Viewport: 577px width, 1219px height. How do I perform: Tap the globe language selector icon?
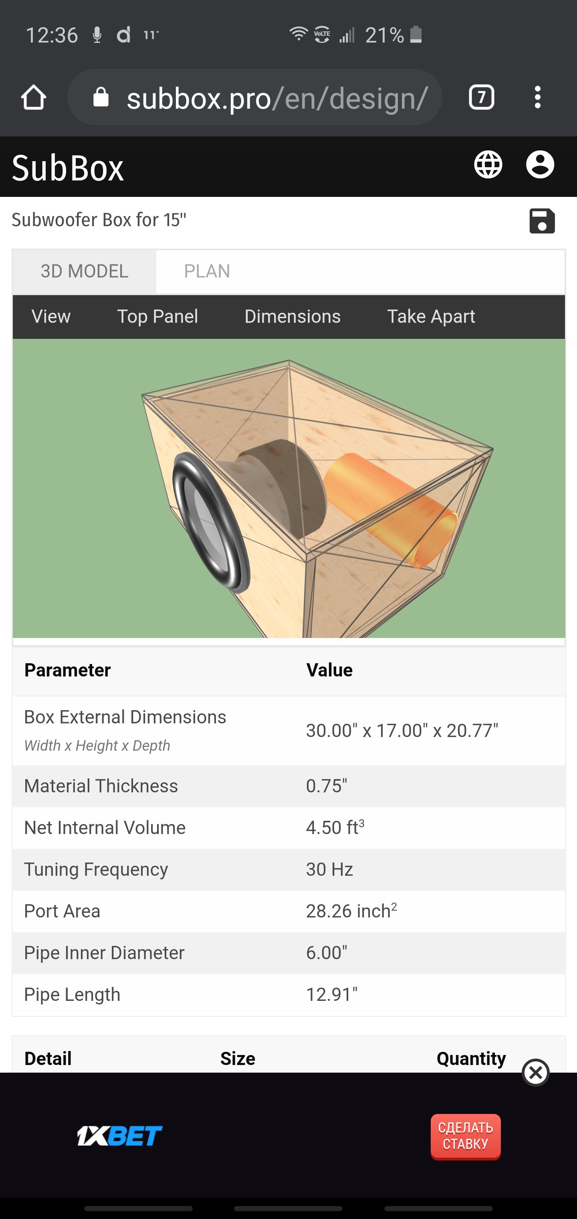coord(488,165)
